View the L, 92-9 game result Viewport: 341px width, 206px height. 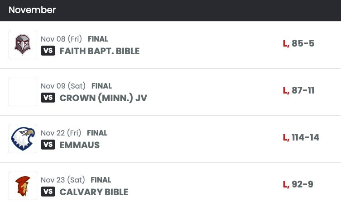(x=298, y=185)
